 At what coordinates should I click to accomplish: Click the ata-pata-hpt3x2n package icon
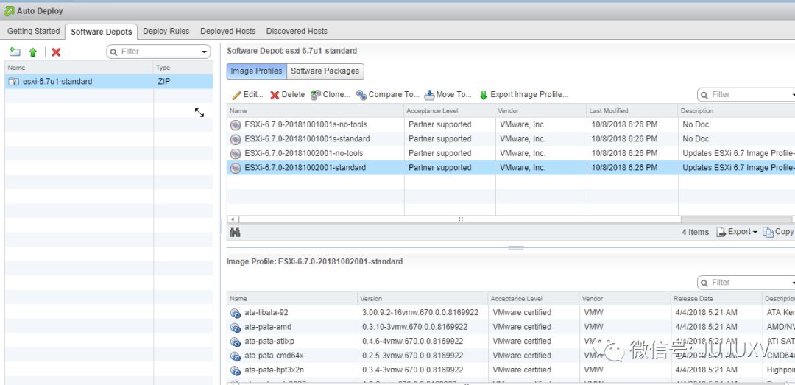pos(236,370)
